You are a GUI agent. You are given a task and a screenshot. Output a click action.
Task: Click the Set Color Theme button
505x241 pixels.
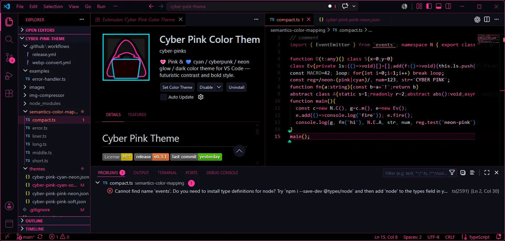[177, 87]
